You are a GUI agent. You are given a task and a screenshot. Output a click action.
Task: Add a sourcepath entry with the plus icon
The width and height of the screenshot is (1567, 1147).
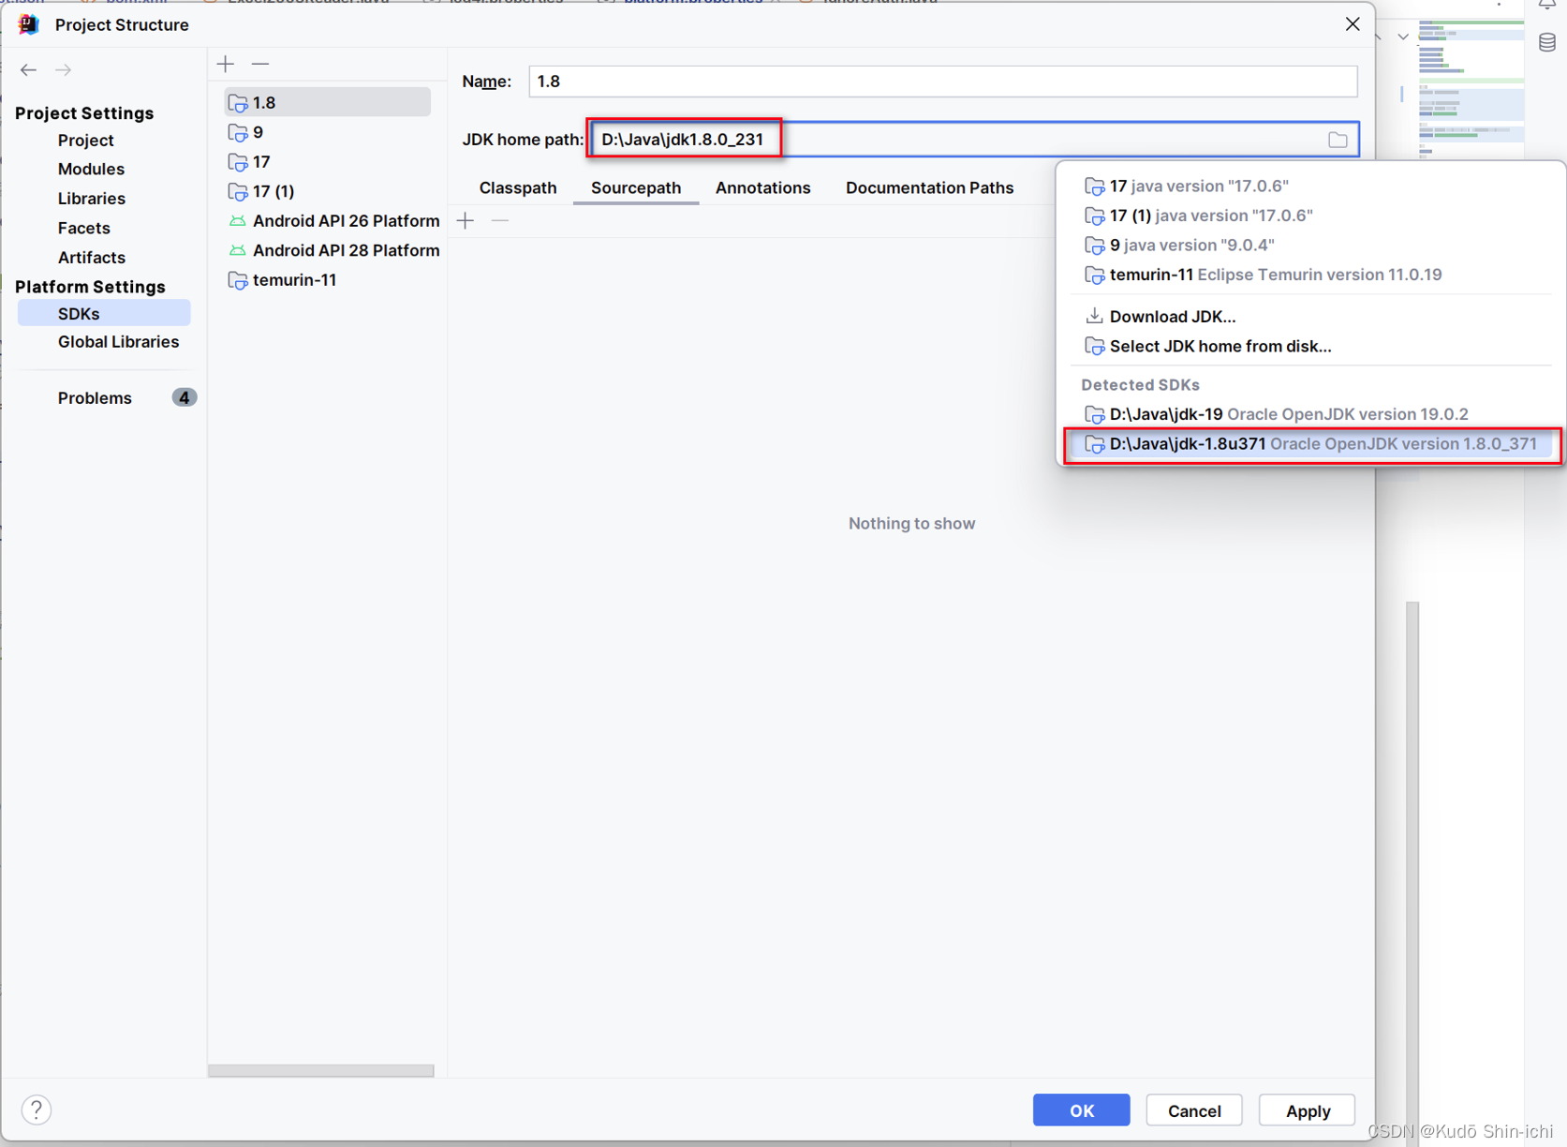click(466, 220)
